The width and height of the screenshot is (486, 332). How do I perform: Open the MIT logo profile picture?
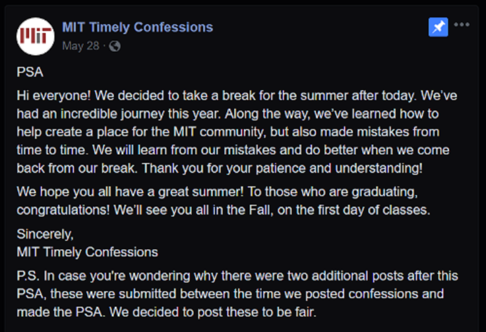point(35,36)
